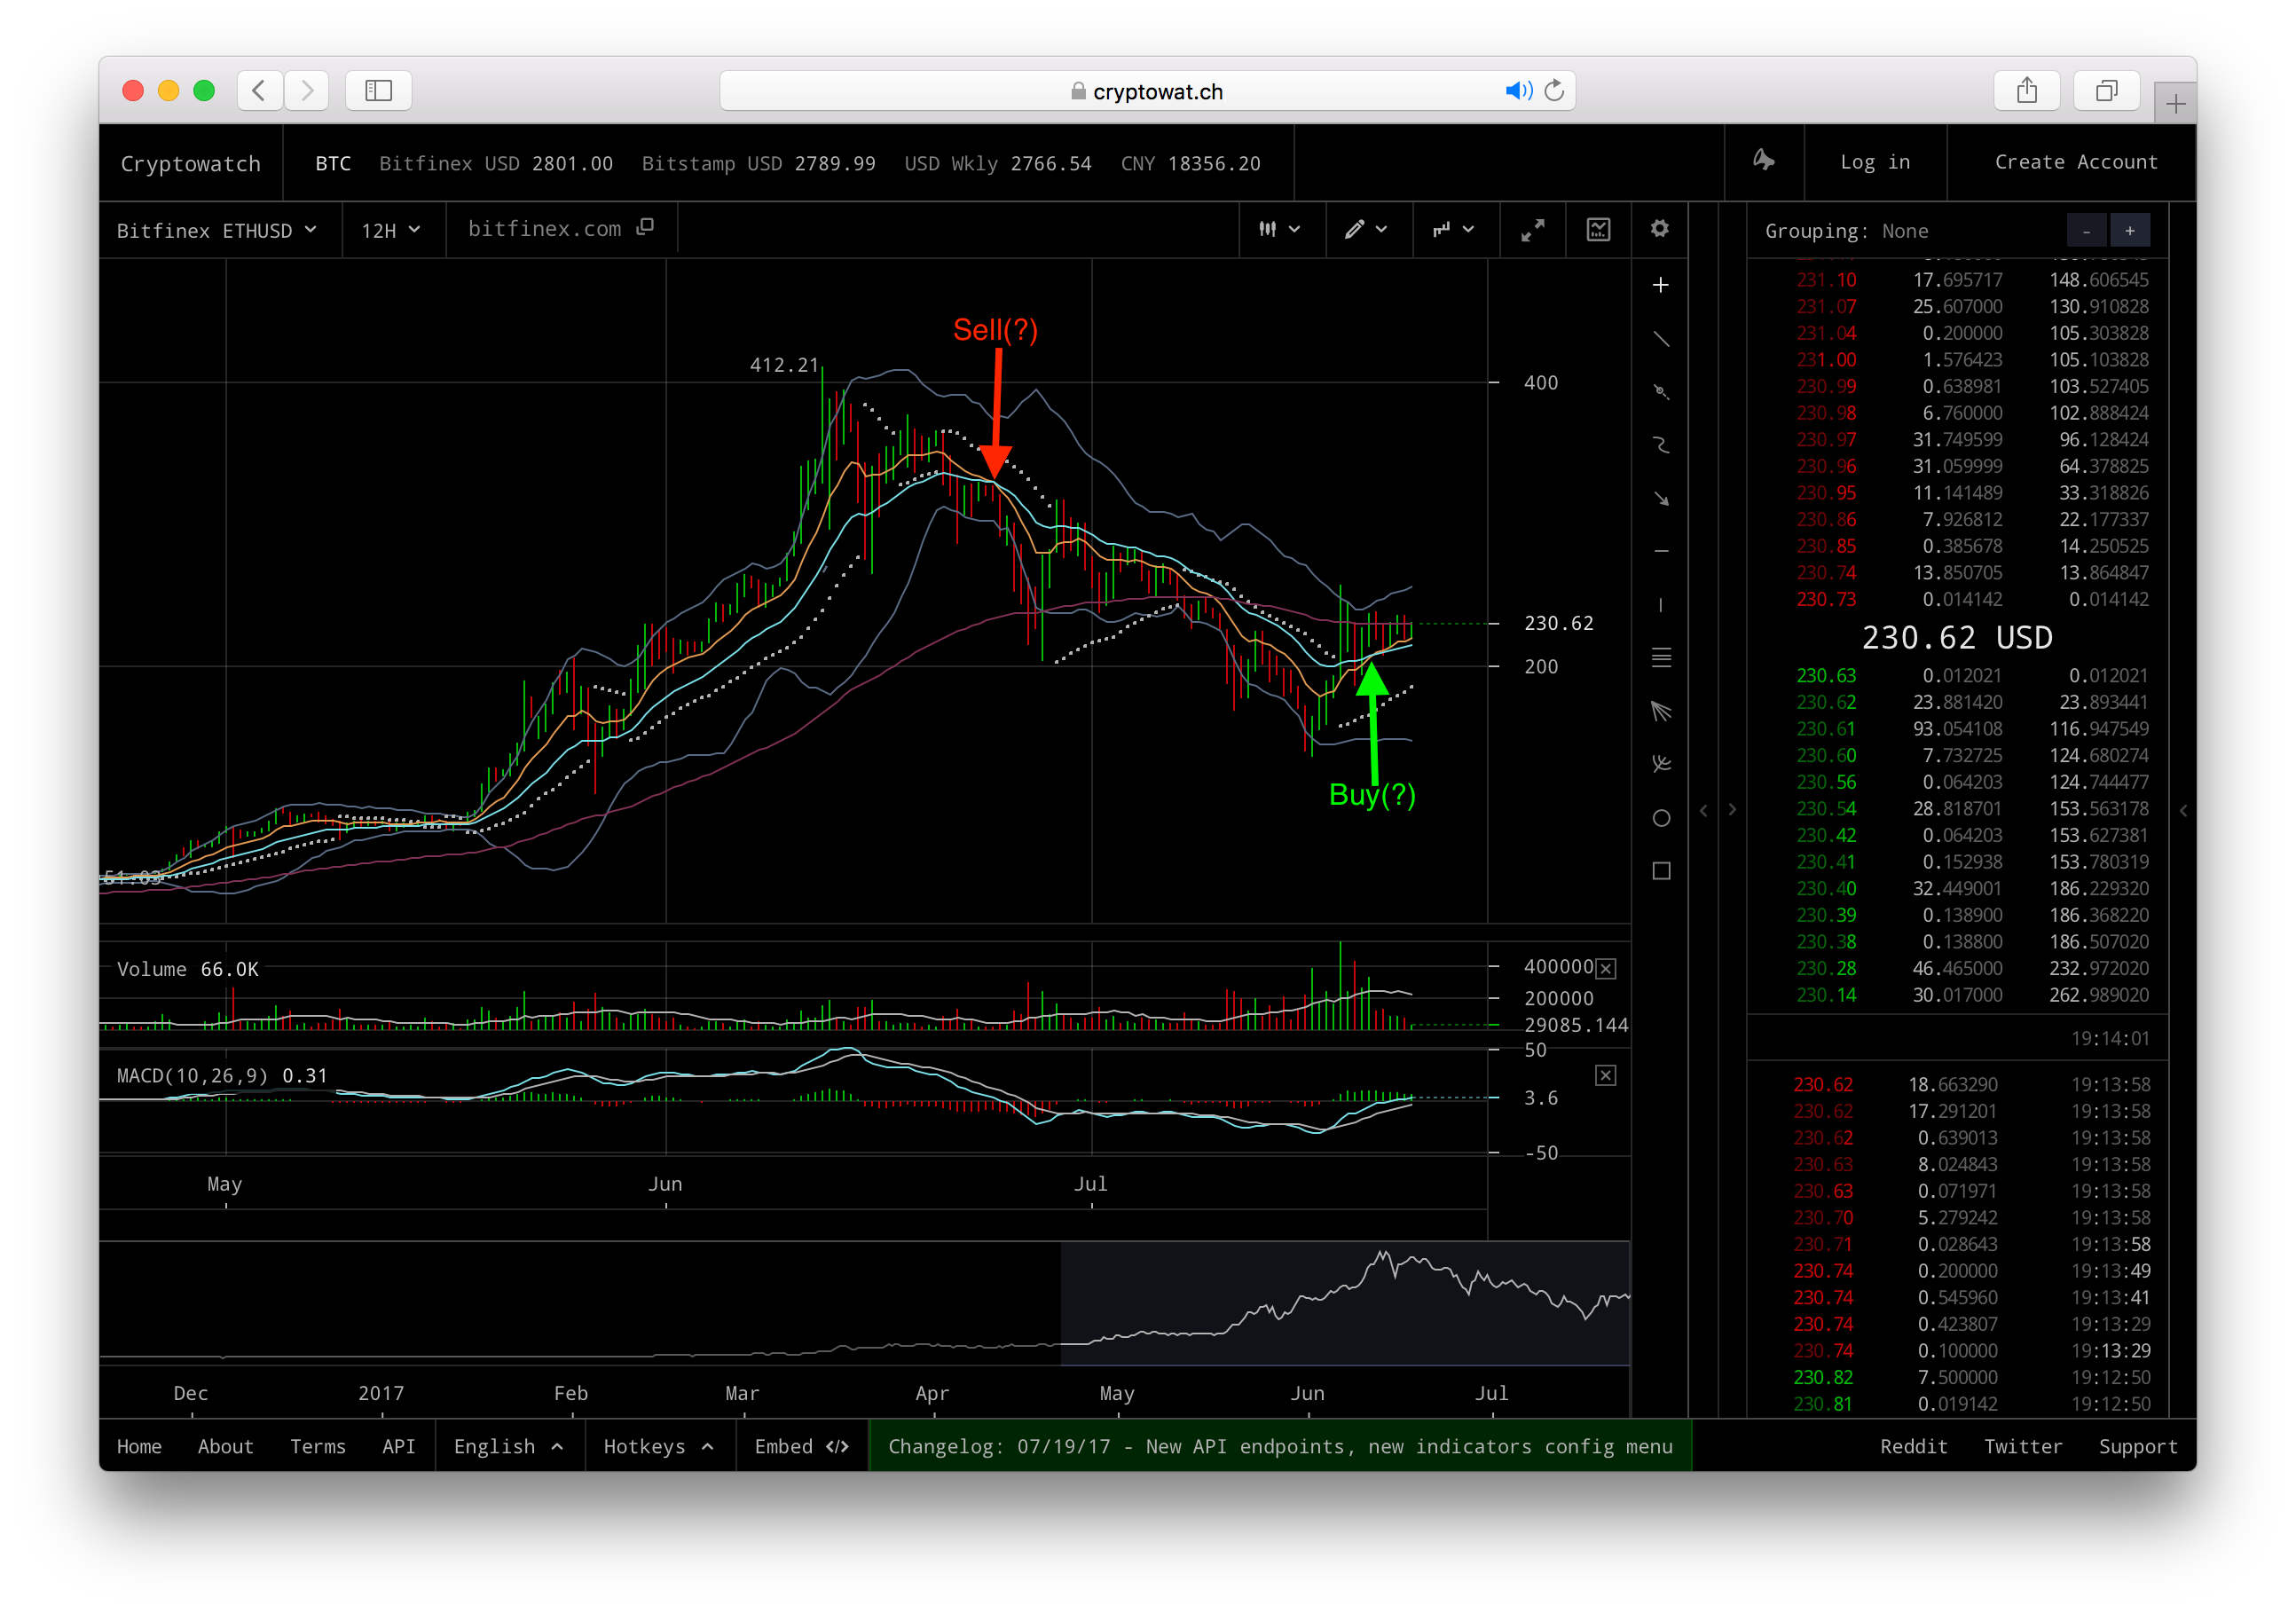Click the Cryptowatch bird logo icon
The image size is (2296, 1613).
(x=1763, y=161)
